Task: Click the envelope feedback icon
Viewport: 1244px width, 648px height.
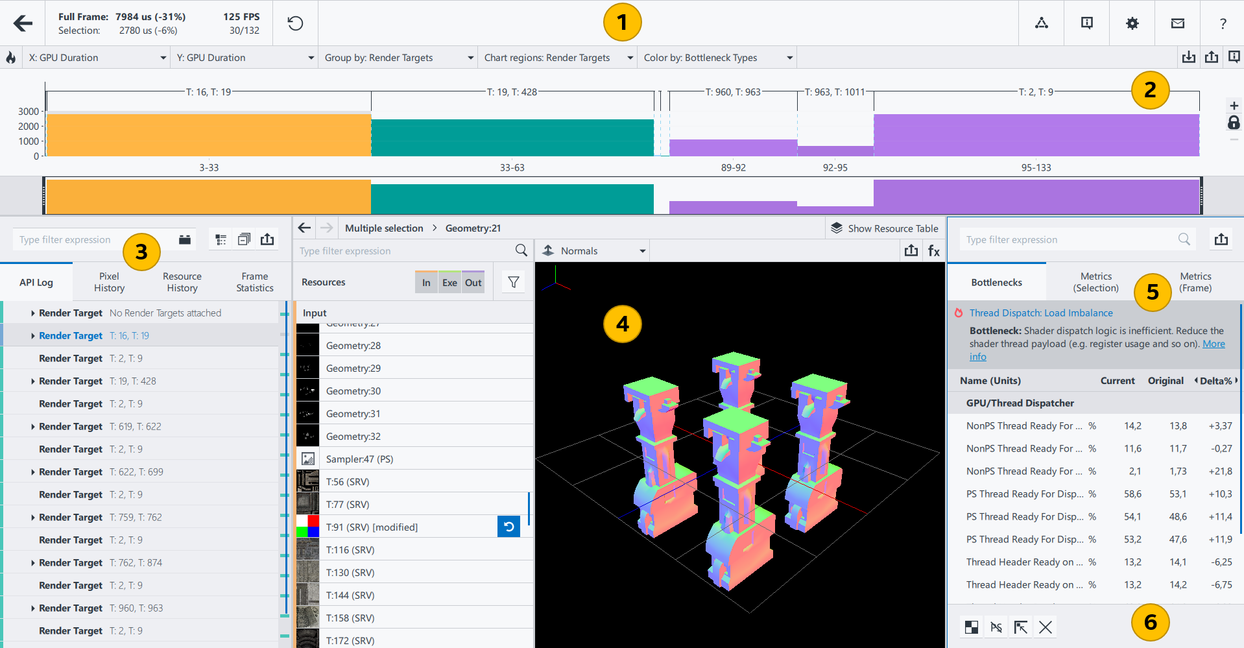Action: [x=1178, y=23]
